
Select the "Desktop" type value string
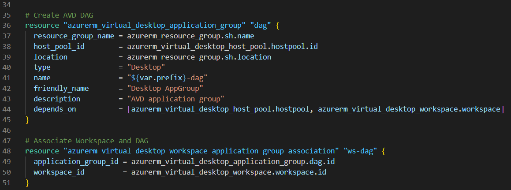click(146, 67)
